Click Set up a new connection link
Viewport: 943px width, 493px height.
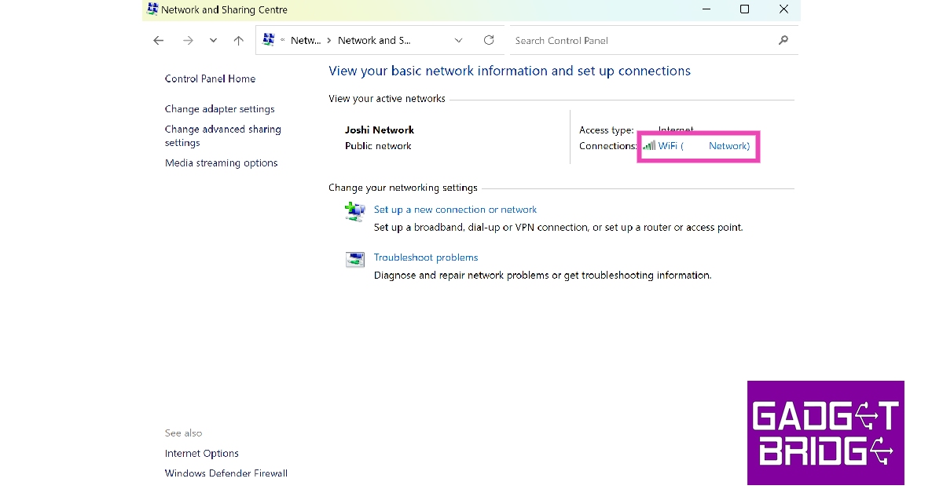(x=455, y=210)
